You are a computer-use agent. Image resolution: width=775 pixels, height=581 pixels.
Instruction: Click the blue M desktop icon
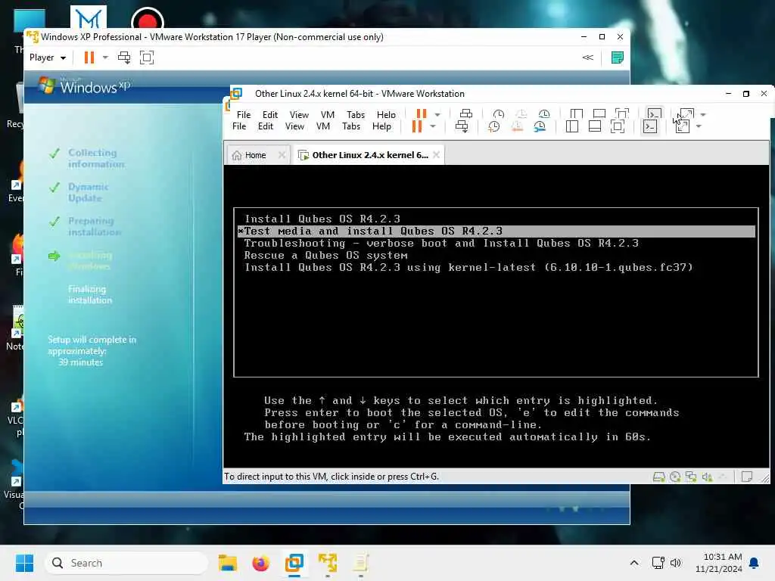[x=89, y=18]
